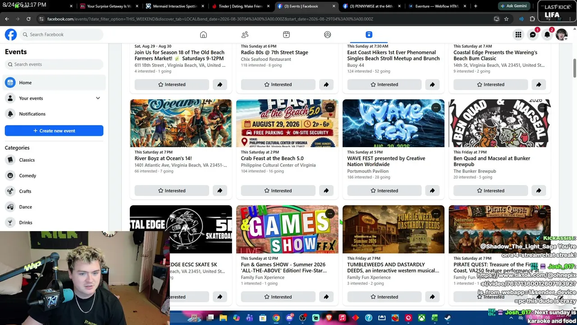Share the Crab Feast at the Beach 5.0 event

326,190
